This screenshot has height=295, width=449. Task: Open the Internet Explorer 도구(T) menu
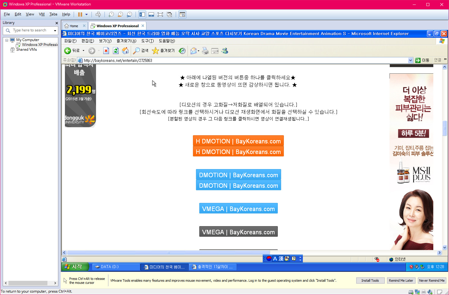147,41
